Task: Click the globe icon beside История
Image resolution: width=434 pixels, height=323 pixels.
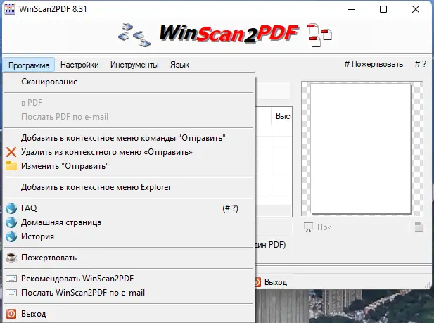Action: click(11, 236)
